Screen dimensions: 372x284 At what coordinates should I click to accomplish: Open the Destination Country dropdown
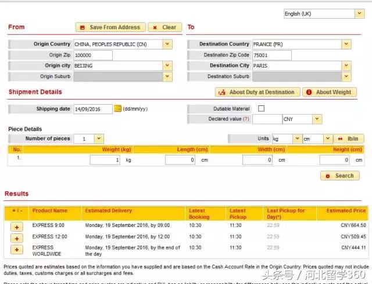pyautogui.click(x=346, y=44)
